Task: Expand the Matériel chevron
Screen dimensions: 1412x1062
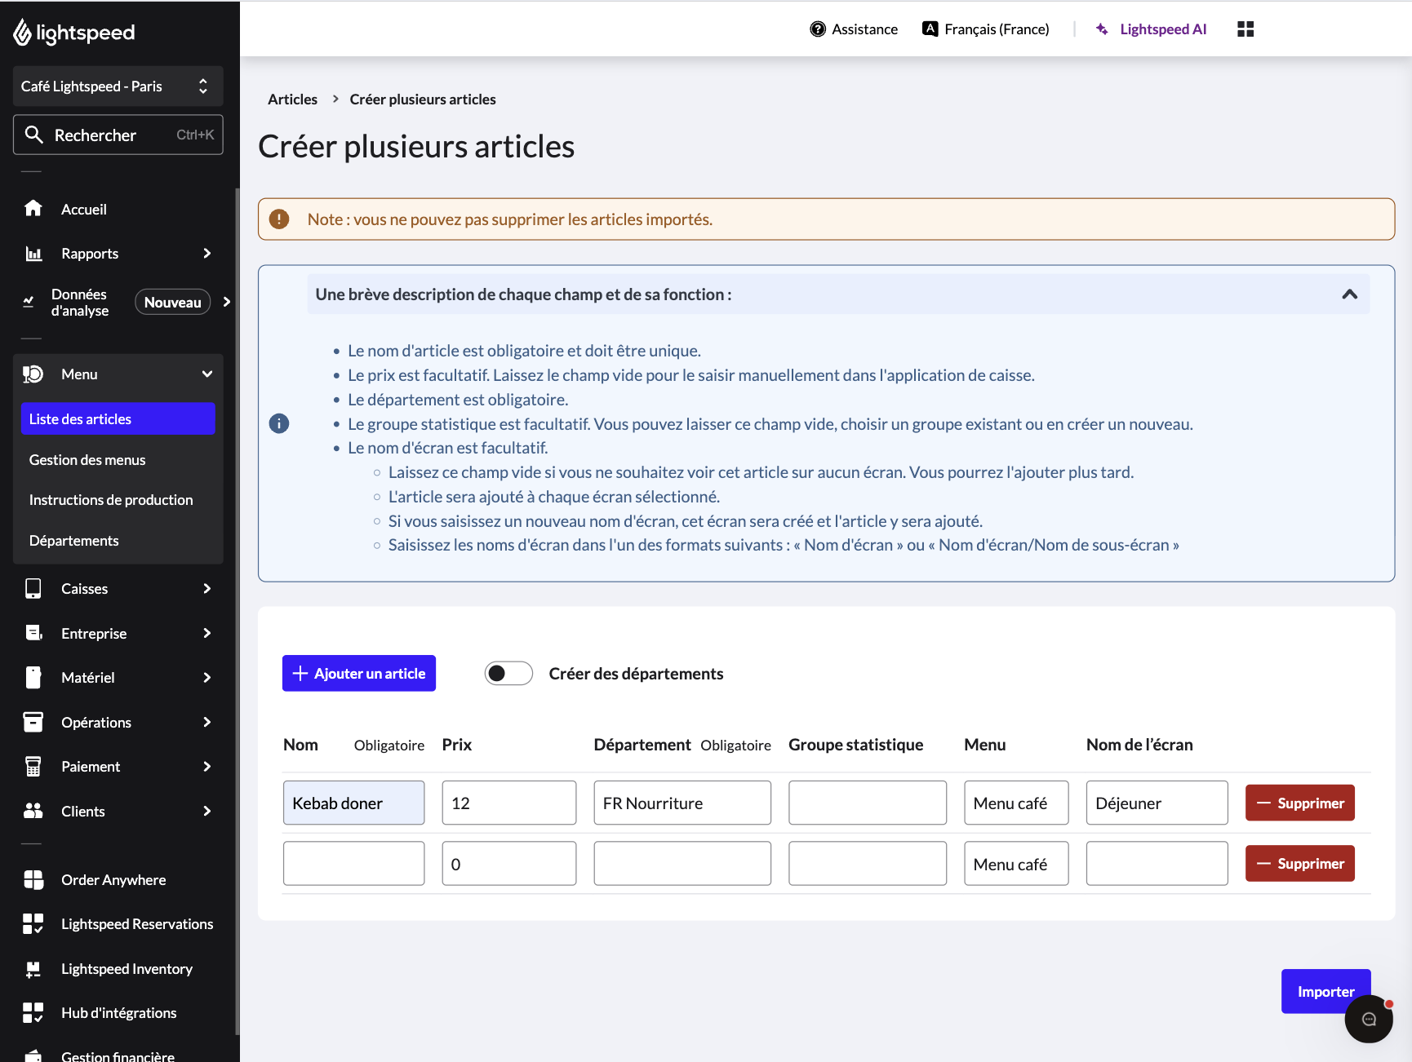Action: [207, 678]
